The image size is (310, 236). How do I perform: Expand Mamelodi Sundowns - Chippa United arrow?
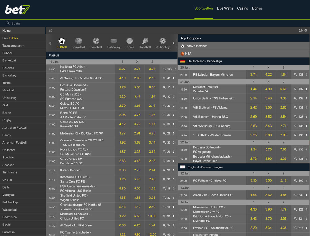point(174,216)
